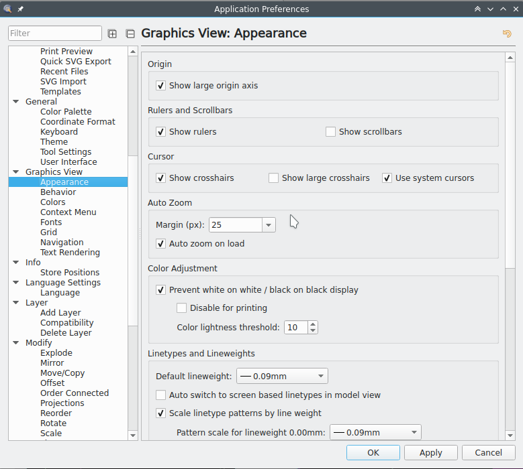Uncheck Auto zoom on load
The image size is (523, 469).
point(161,244)
